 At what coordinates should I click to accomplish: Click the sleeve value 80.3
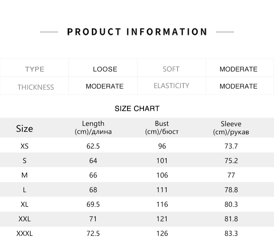231,204
